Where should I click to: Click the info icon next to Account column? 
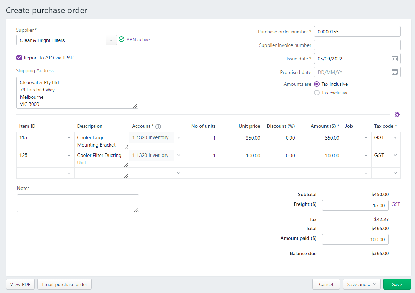click(x=158, y=126)
